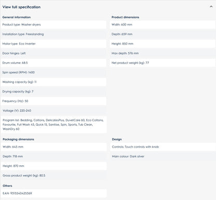216x200 pixels.
Task: Select the Washing capacity (kg) row
Action: (53, 82)
